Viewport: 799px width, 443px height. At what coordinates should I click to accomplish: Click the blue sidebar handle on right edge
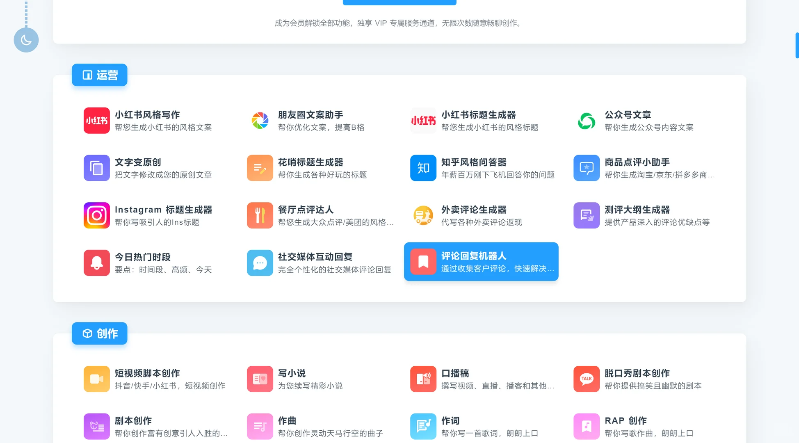(796, 45)
